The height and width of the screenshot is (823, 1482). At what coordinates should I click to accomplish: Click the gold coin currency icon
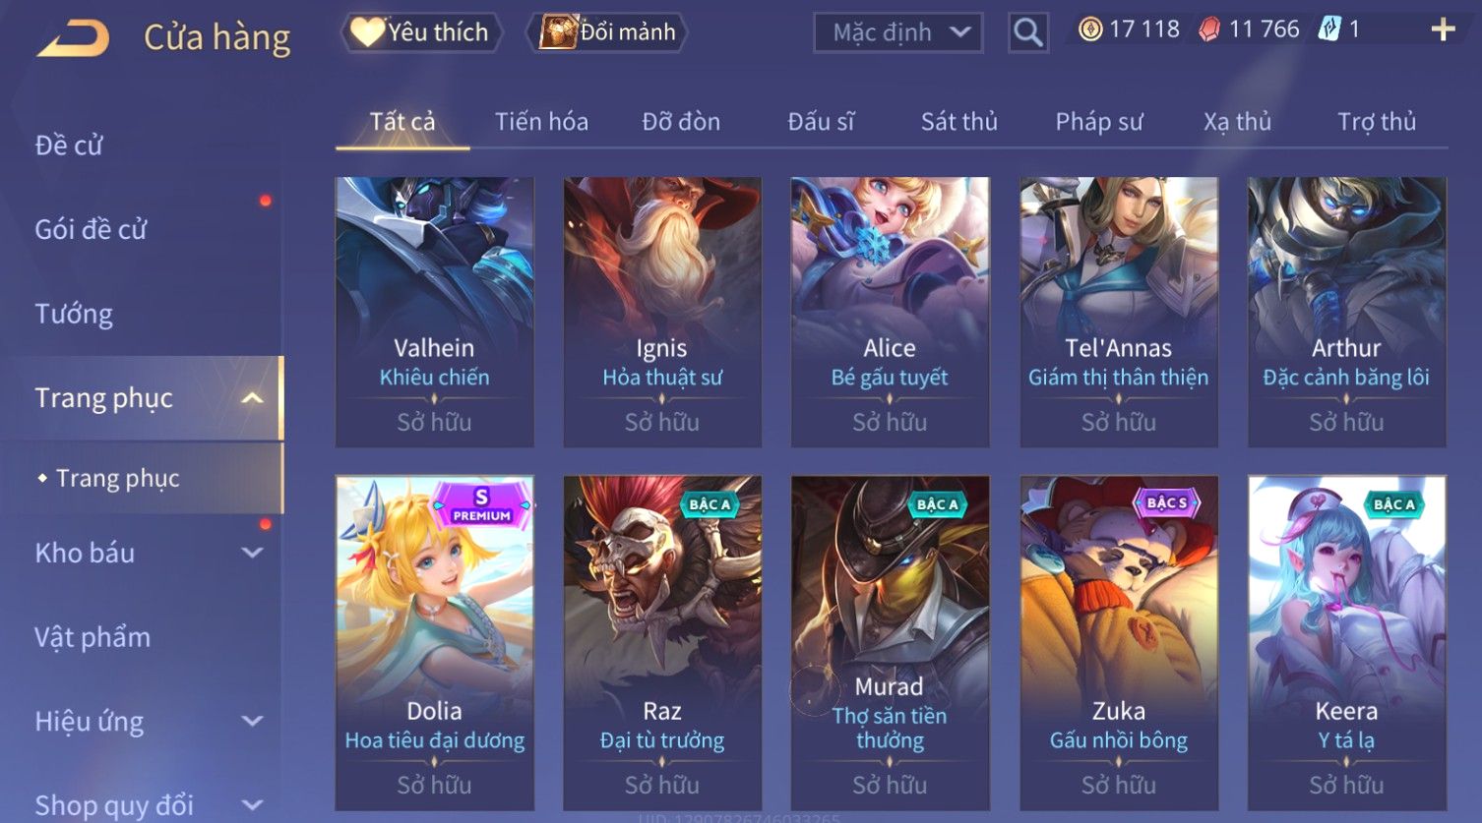1090,29
